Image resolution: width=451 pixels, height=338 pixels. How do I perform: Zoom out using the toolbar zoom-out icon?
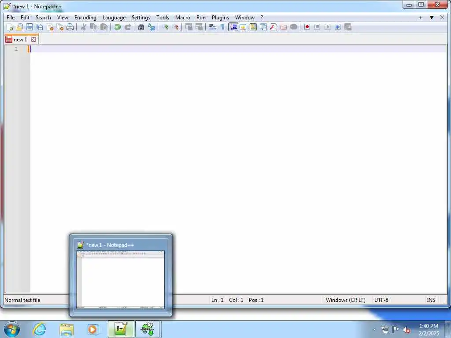[x=175, y=27]
